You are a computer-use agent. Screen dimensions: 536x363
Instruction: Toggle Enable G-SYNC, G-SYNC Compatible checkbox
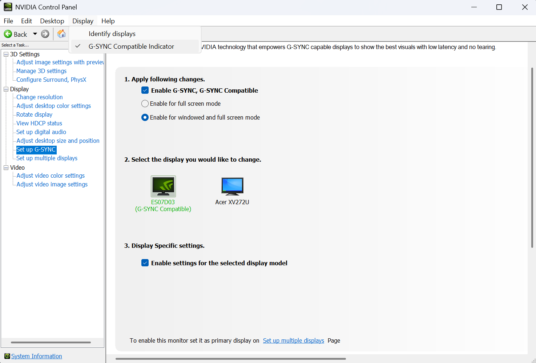145,90
